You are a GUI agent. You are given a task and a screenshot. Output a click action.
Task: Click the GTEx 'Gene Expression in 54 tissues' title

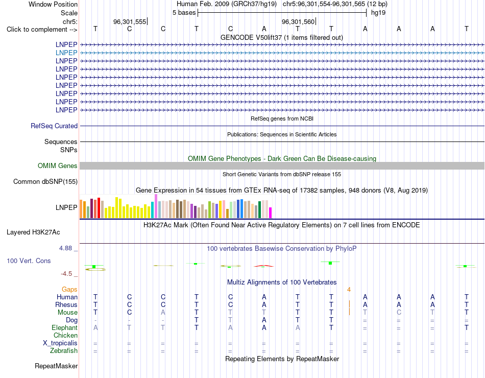[x=282, y=190]
